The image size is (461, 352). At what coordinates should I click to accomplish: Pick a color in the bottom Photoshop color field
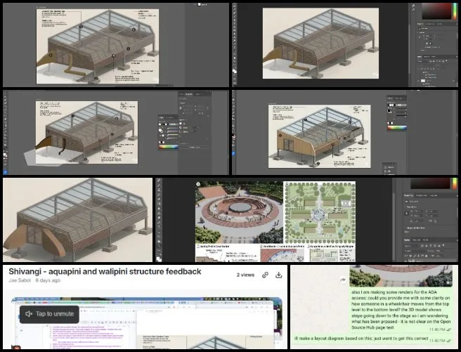[430, 183]
